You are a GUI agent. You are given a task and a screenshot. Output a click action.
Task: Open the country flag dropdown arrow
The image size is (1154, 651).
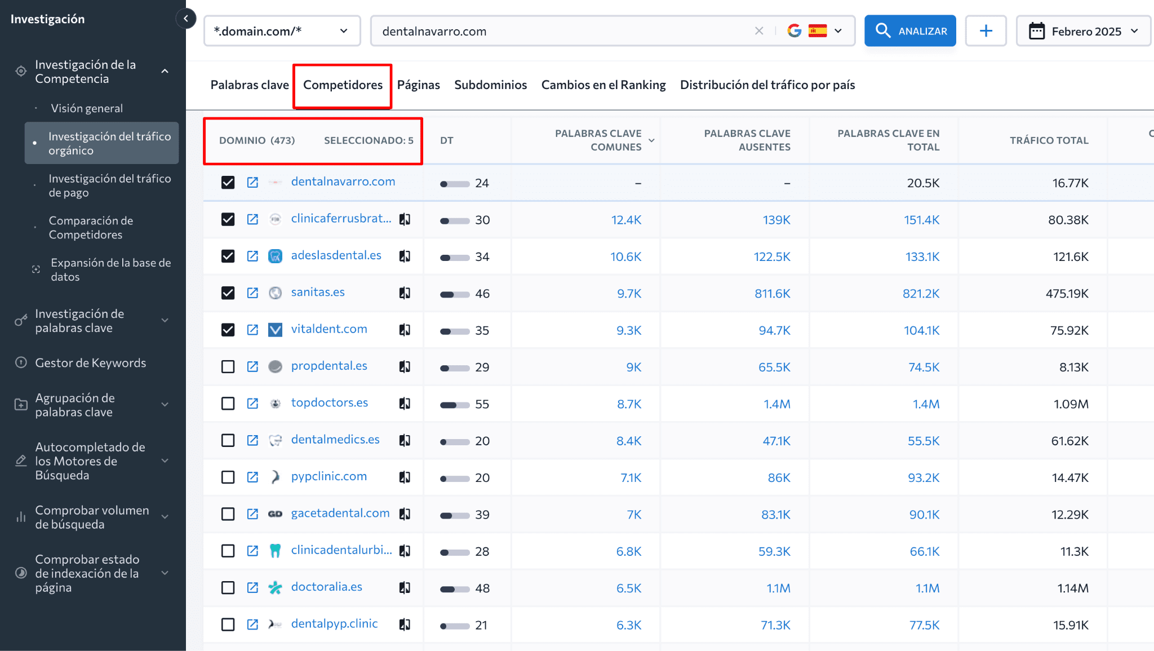838,31
